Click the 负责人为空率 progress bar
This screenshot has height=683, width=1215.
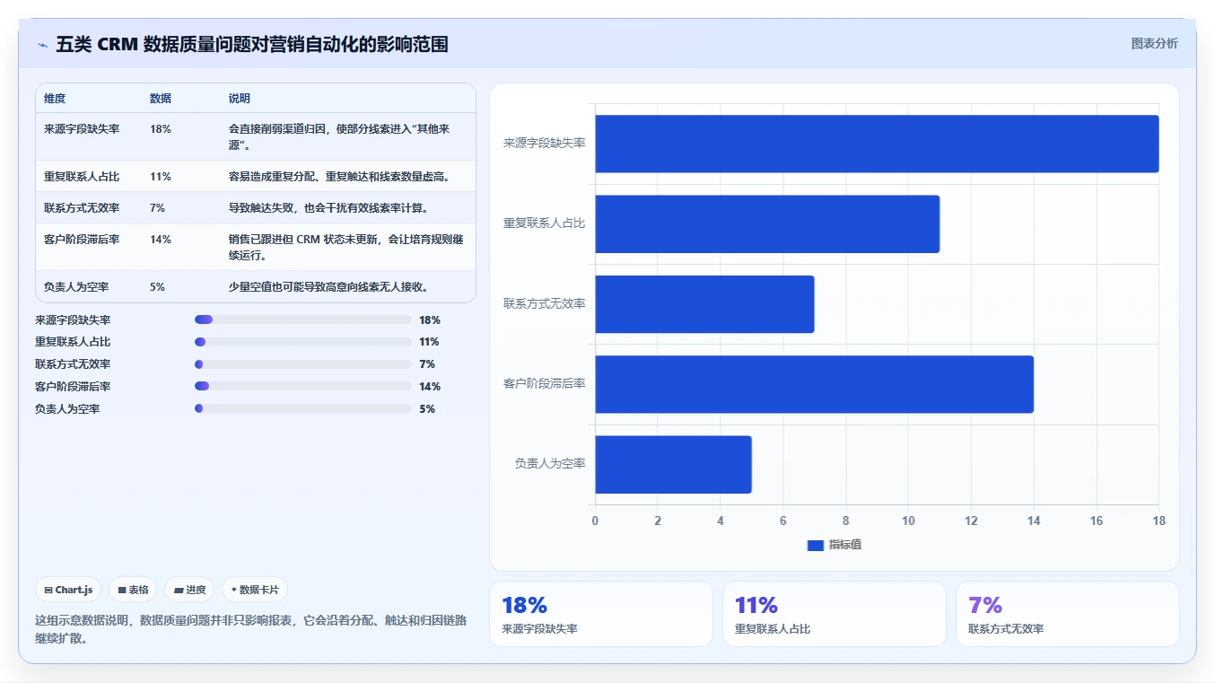click(x=302, y=408)
